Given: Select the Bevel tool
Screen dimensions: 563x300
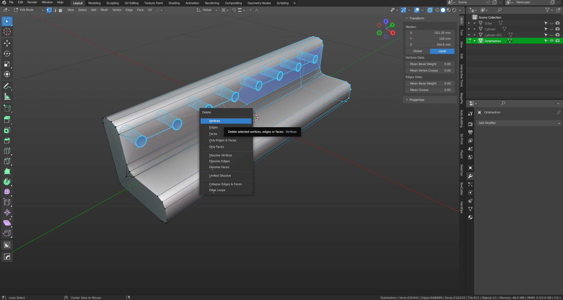Looking at the screenshot, I should point(7,140).
